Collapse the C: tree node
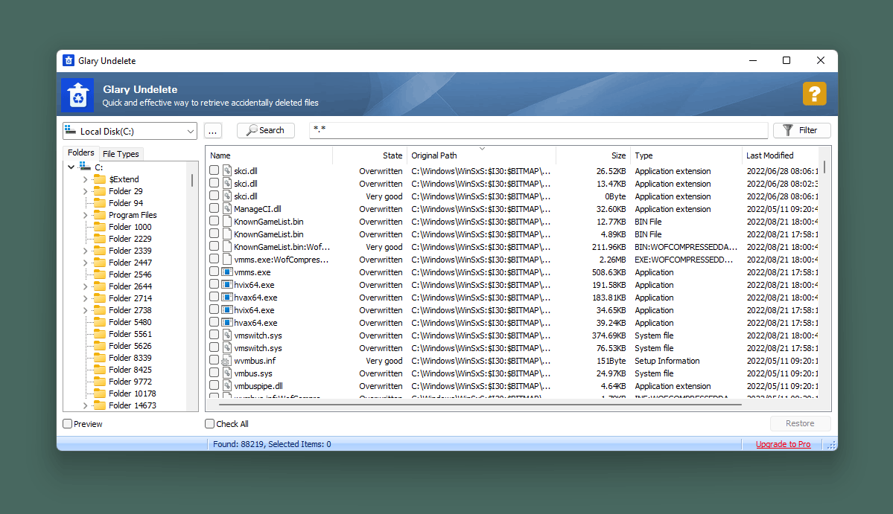The width and height of the screenshot is (893, 514). pos(71,167)
